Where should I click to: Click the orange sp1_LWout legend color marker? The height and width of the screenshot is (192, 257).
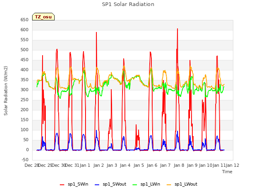(x=169, y=185)
